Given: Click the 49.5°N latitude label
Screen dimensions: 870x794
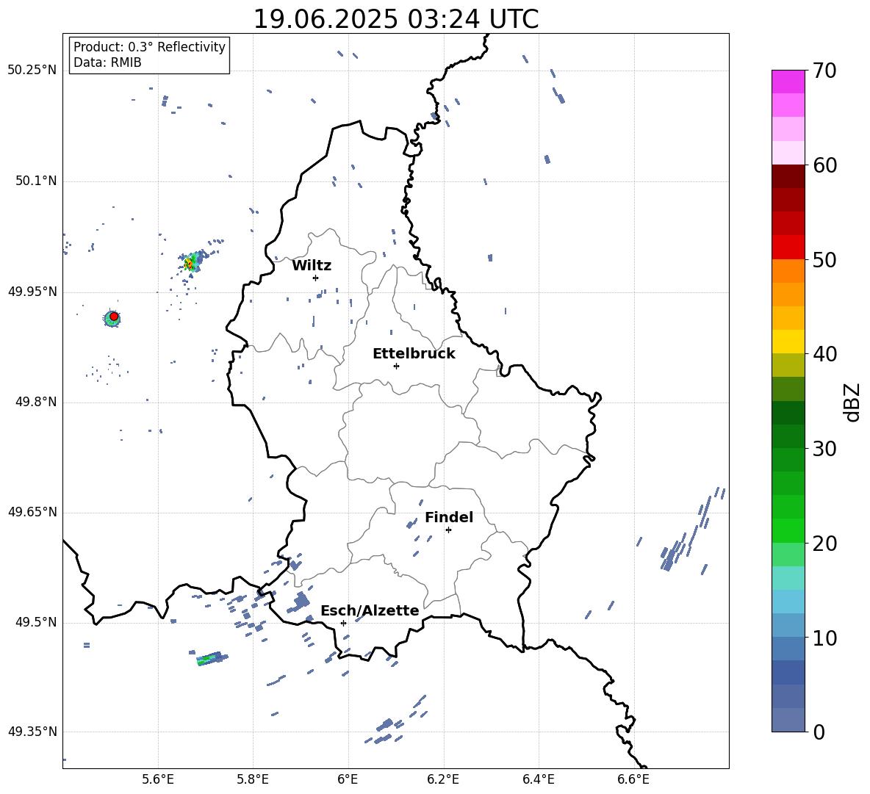Looking at the screenshot, I should click(x=36, y=622).
